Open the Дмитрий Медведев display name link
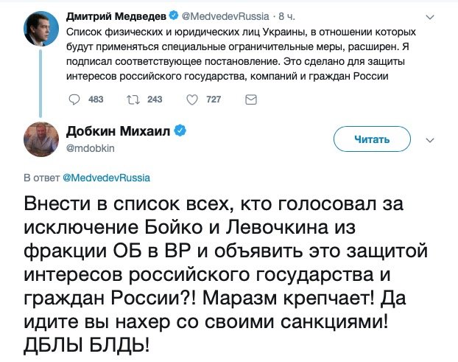458x362 pixels. tap(116, 15)
